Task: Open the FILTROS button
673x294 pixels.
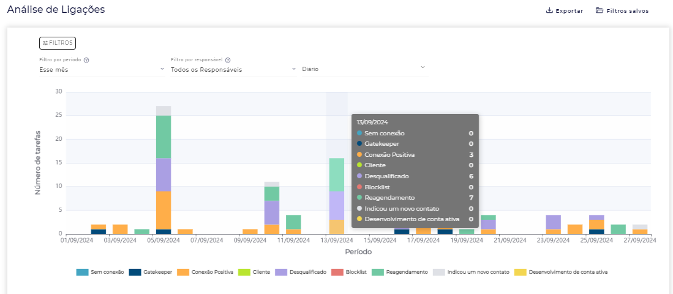Action: click(58, 43)
